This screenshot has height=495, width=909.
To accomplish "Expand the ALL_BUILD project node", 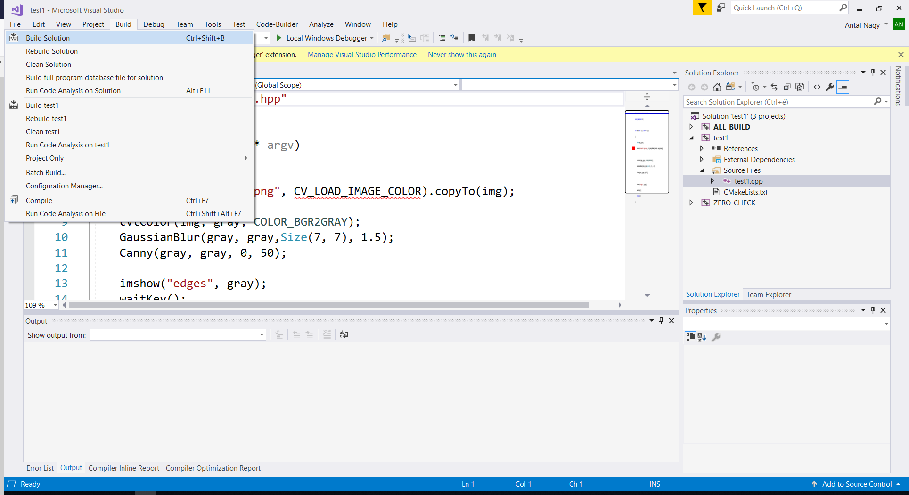I will [x=691, y=127].
